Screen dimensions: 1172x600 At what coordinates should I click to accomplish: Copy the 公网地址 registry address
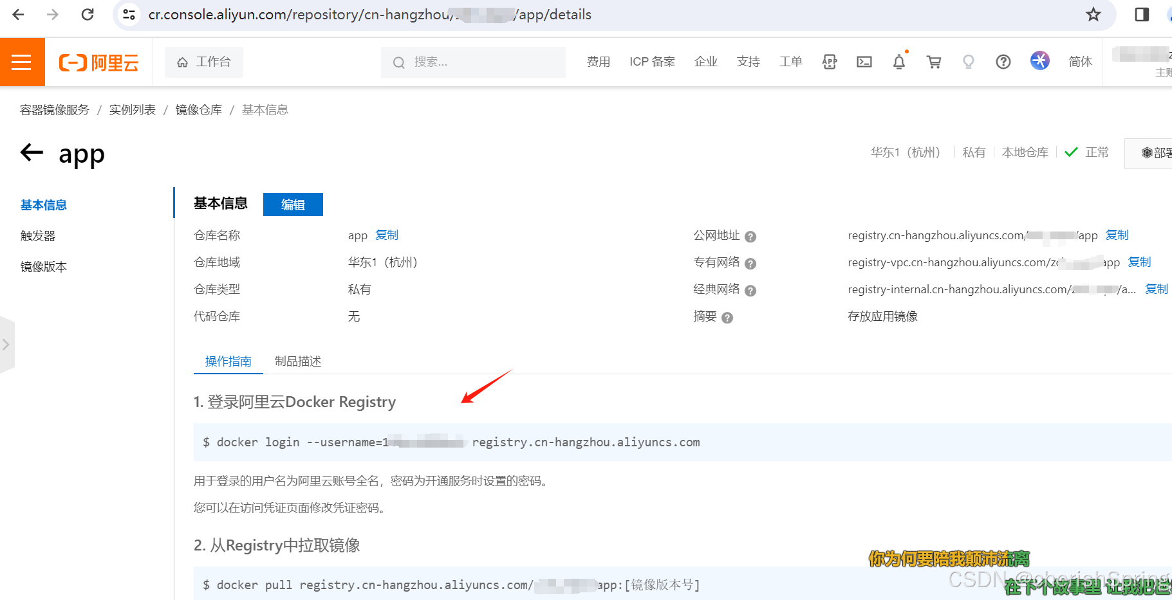coord(1117,235)
